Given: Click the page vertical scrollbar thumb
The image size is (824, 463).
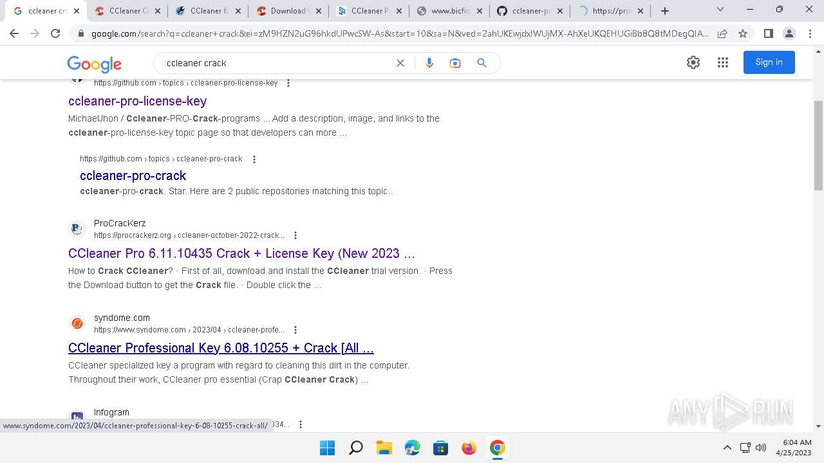Looking at the screenshot, I should point(818,145).
